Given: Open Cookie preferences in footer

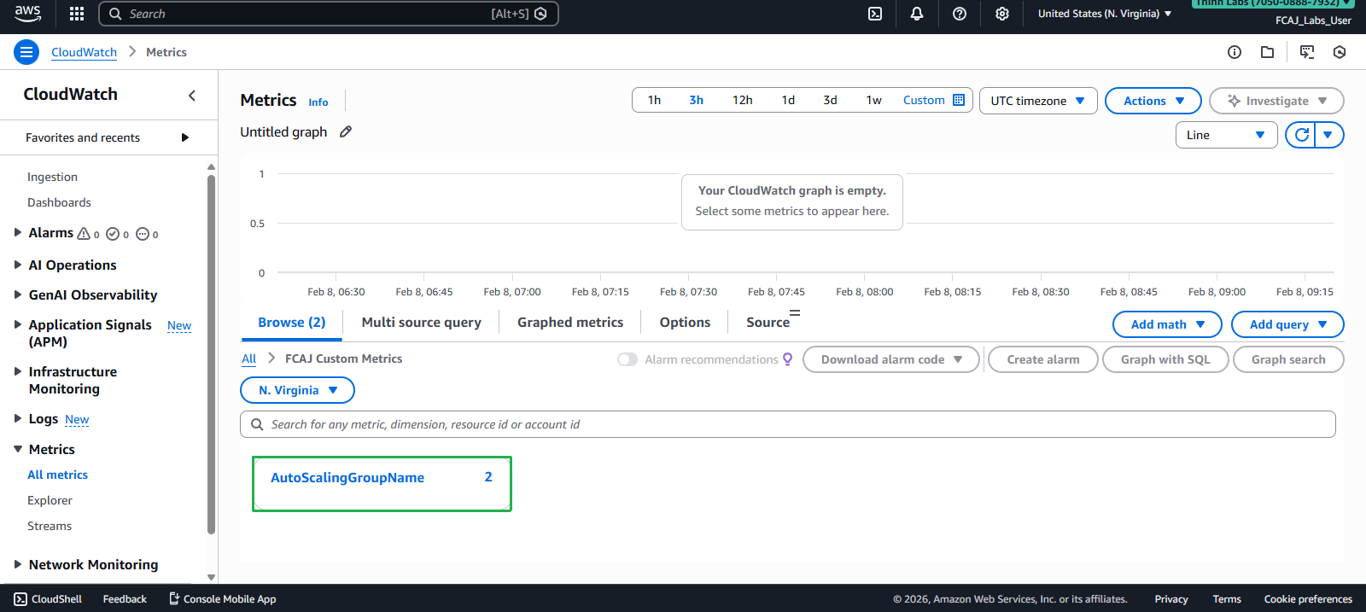Looking at the screenshot, I should click(x=1308, y=599).
